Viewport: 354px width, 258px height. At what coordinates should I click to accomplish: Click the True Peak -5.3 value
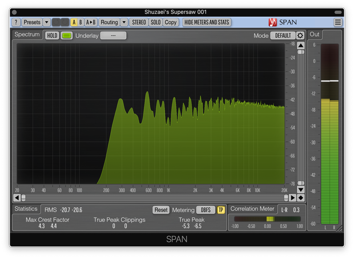[186, 226]
